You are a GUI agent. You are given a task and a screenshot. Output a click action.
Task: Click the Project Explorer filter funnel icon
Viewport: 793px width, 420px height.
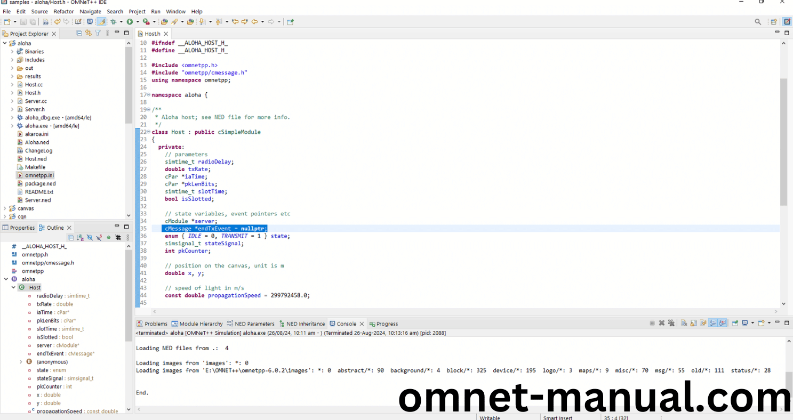tap(98, 33)
